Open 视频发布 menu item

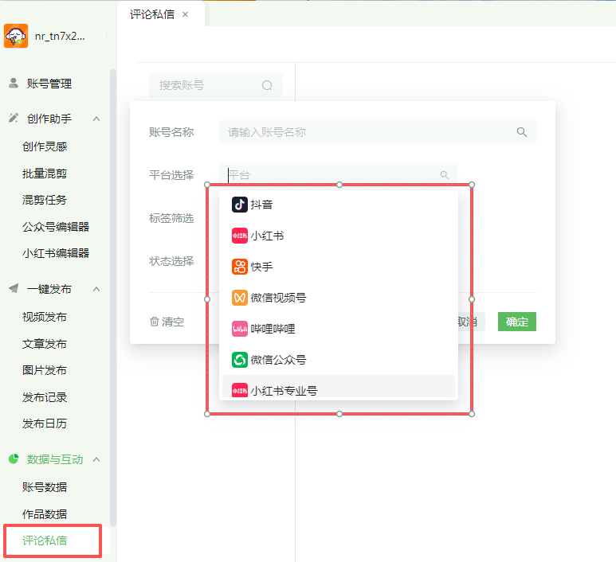click(x=45, y=317)
